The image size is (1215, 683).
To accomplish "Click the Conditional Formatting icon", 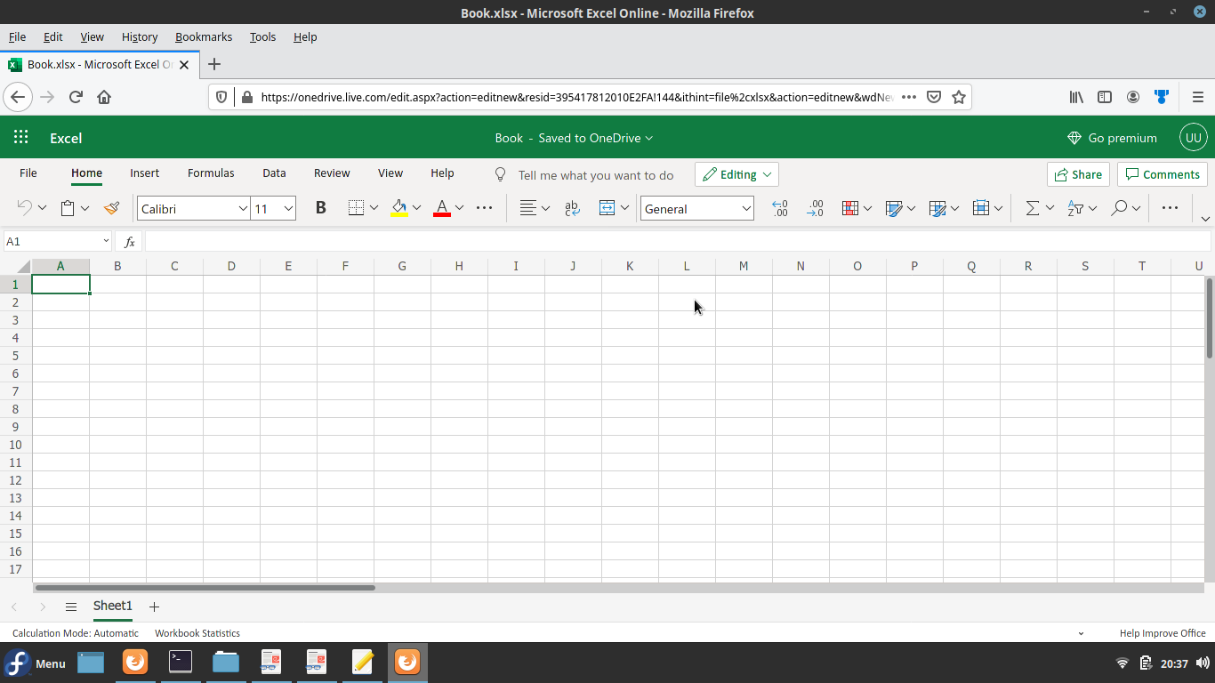I will coord(850,208).
